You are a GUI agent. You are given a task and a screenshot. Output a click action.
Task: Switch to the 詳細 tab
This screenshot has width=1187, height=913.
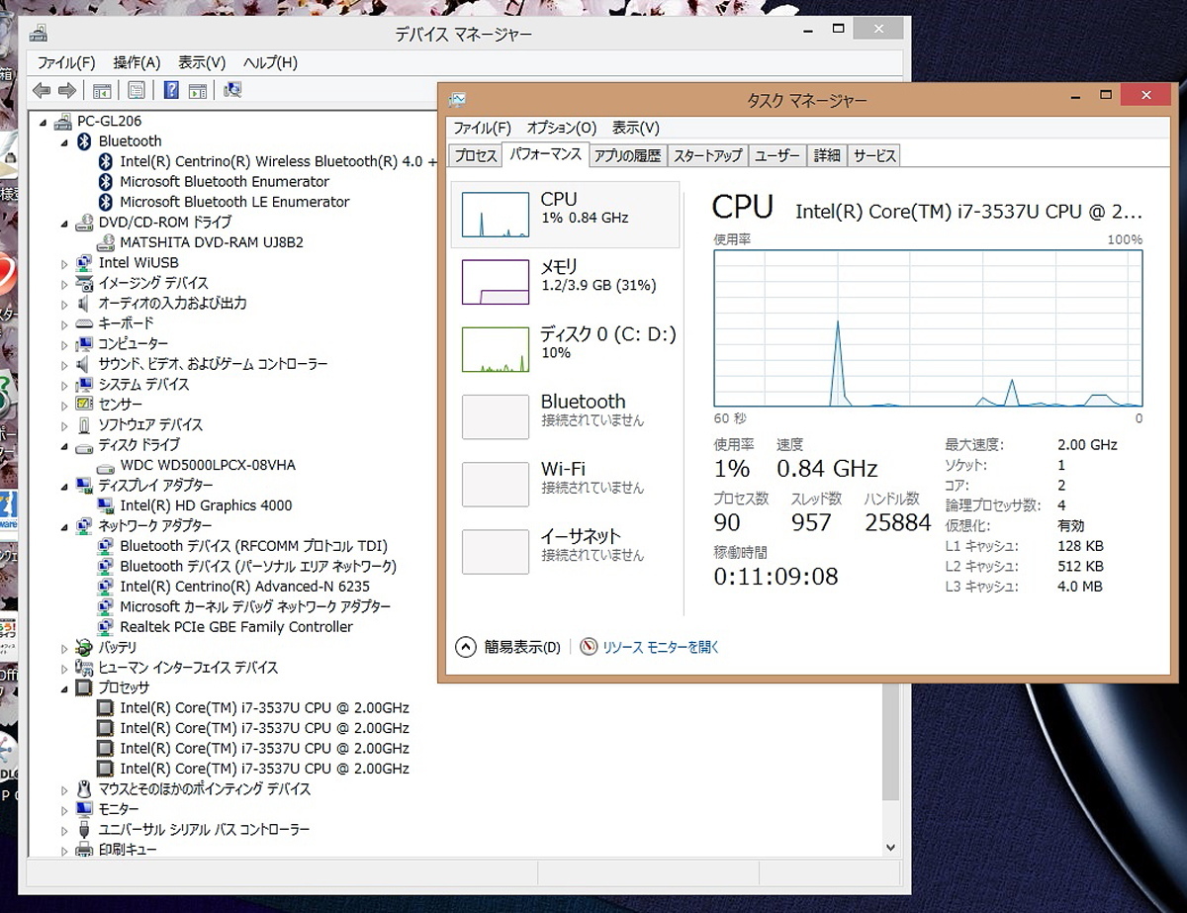[x=827, y=155]
